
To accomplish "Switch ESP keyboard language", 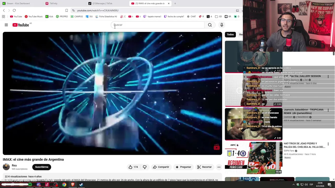I will [311, 185].
